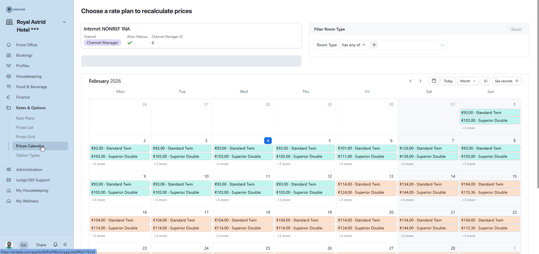Open €136,00 Superior Double on February 7

(x=429, y=156)
